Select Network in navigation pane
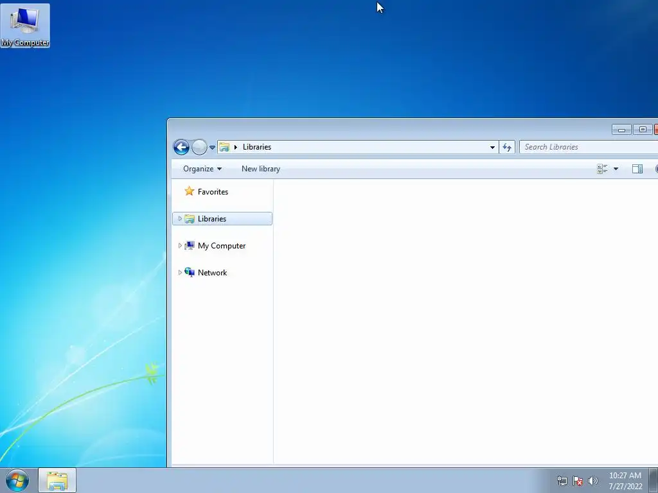 (x=212, y=272)
